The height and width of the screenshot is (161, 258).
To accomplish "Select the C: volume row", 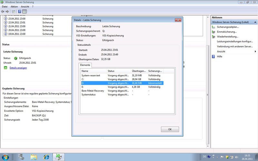I will tap(122, 79).
